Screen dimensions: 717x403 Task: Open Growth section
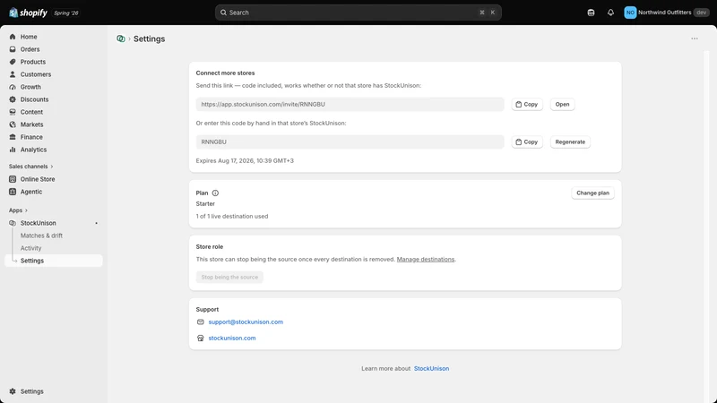pos(54,87)
